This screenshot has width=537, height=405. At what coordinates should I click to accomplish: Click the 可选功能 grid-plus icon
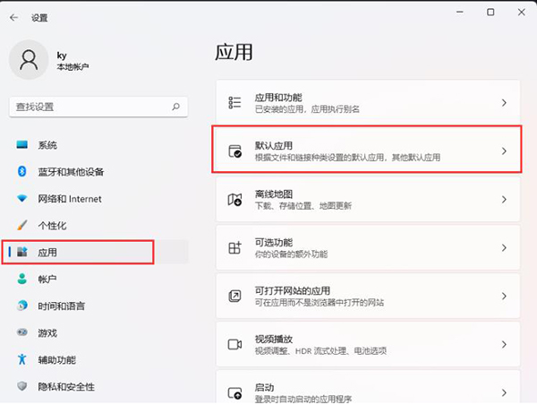click(234, 247)
